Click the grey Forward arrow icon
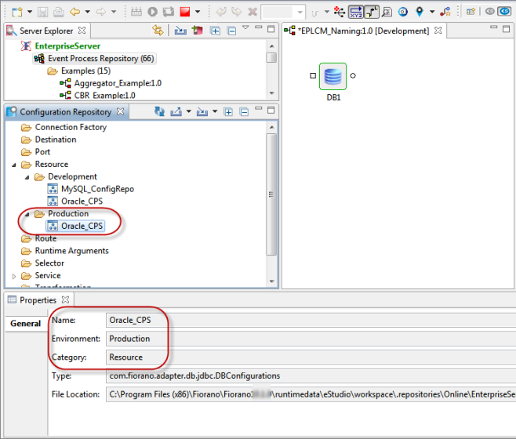The image size is (516, 439). tap(100, 13)
